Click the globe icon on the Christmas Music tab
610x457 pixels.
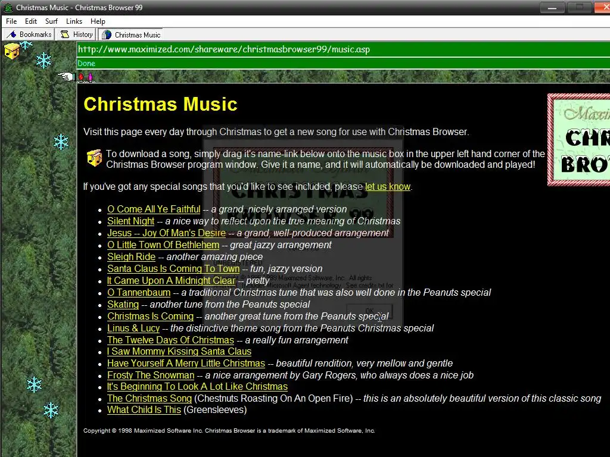click(x=106, y=35)
